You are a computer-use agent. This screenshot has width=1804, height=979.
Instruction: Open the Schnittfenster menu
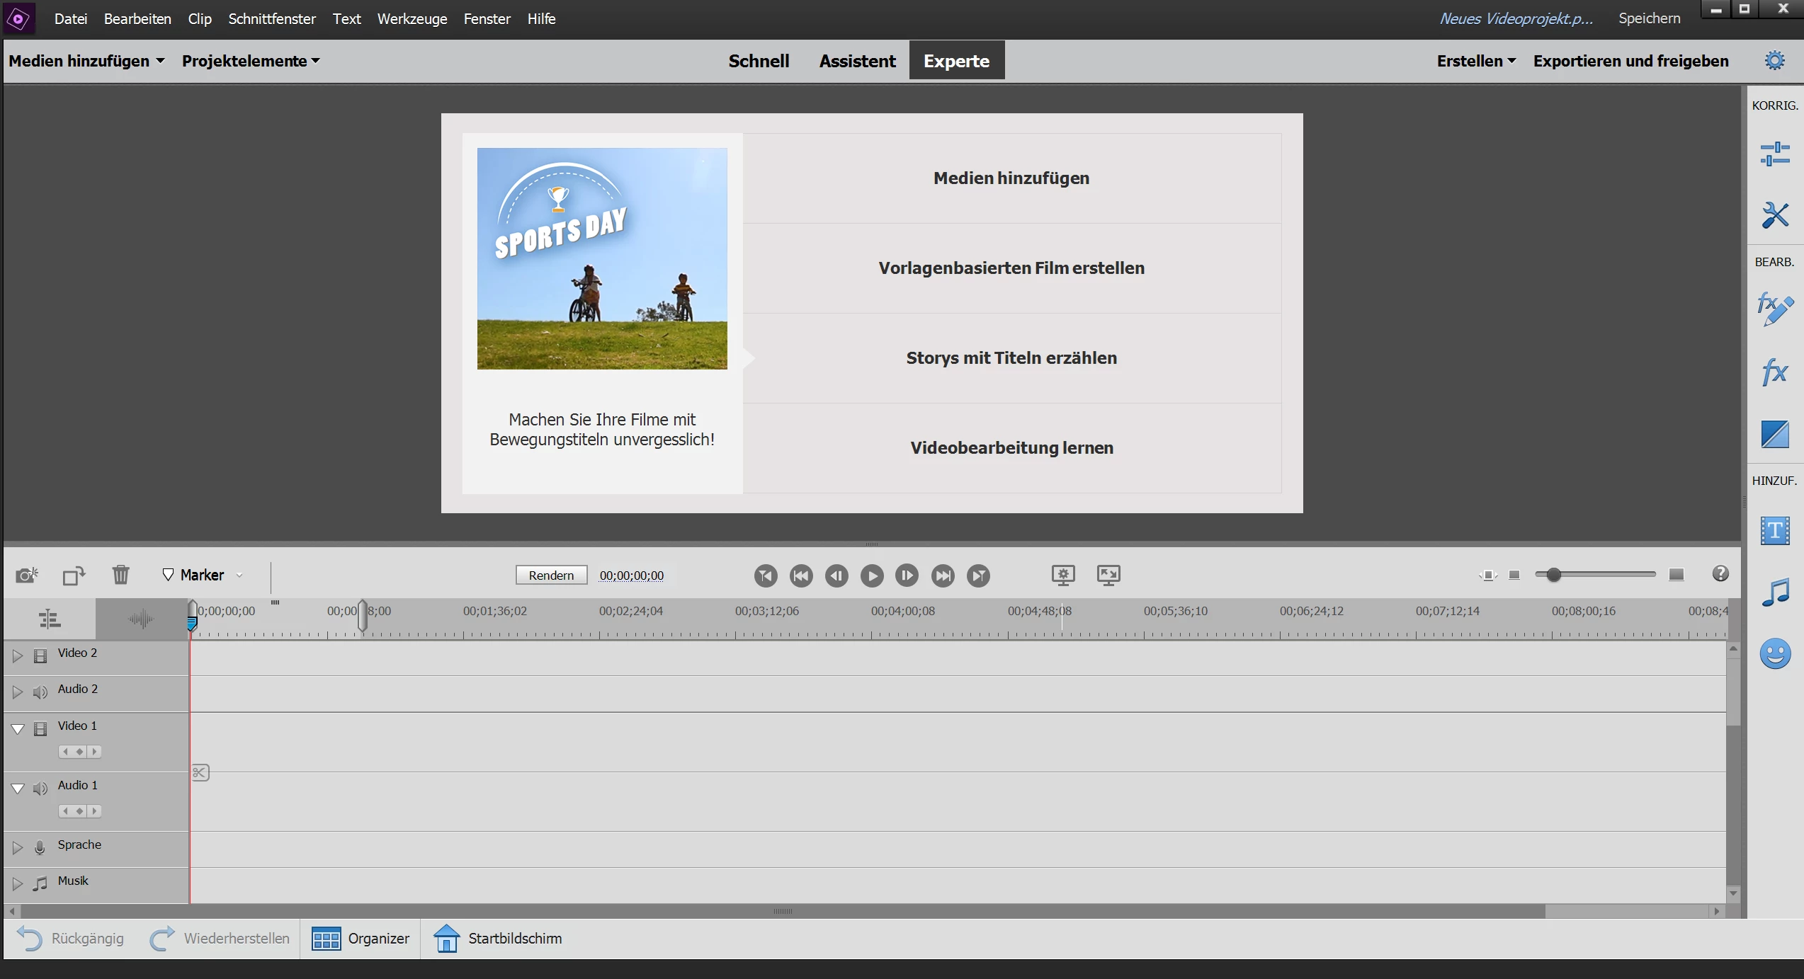coord(272,19)
